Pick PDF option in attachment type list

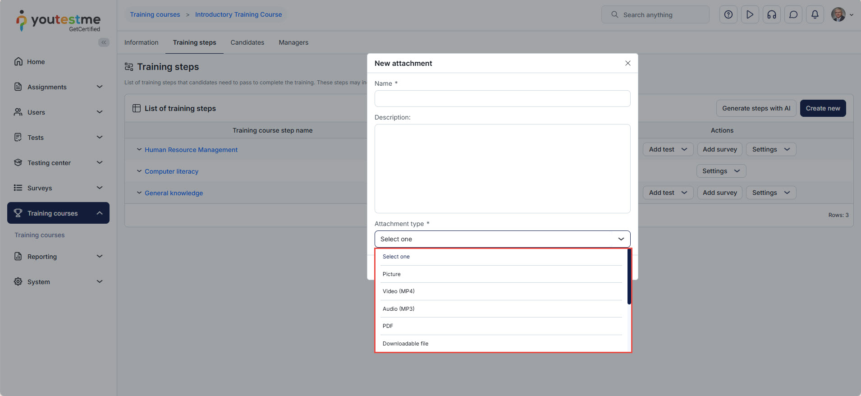(x=388, y=326)
